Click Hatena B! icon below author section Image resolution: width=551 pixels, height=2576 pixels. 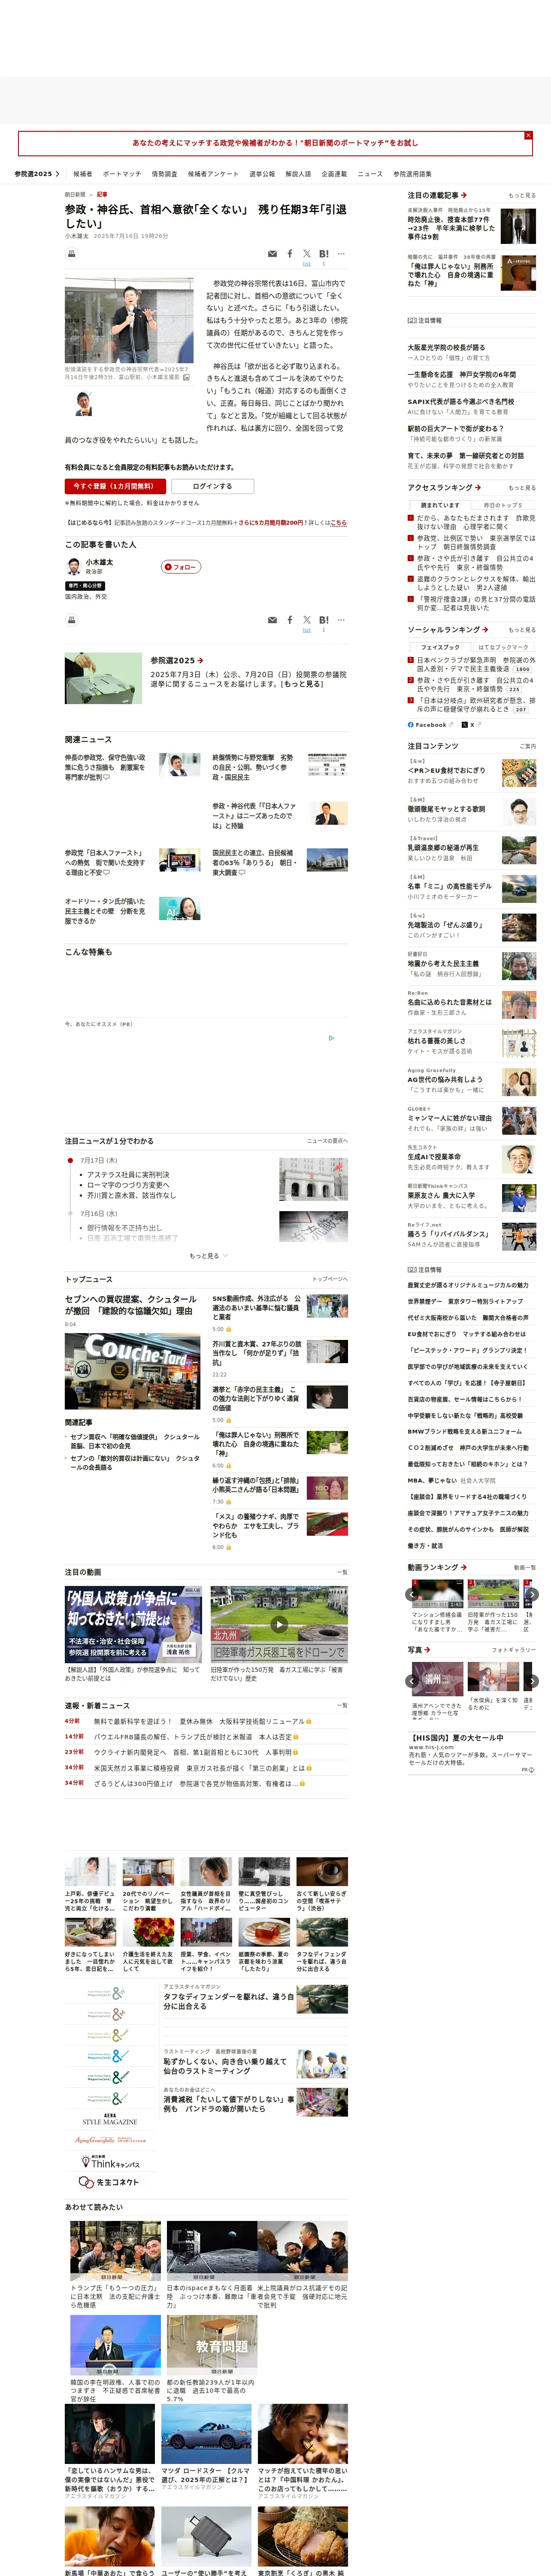(x=324, y=620)
